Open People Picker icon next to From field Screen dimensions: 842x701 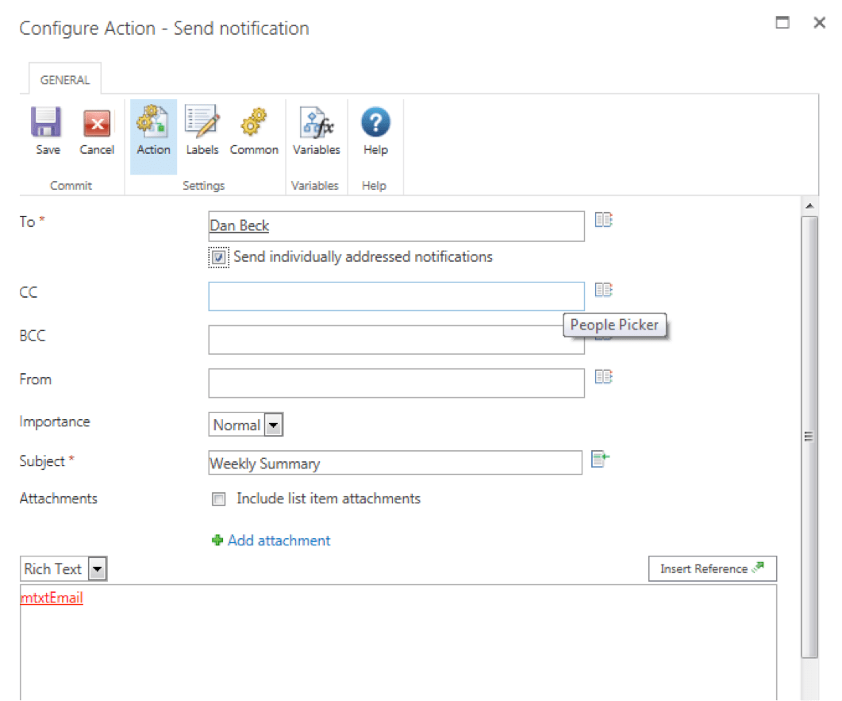(604, 377)
